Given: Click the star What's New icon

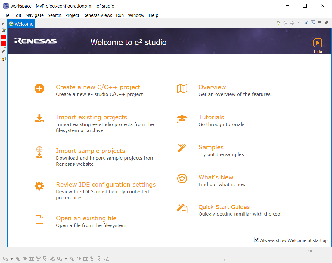Looking at the screenshot, I should click(182, 179).
